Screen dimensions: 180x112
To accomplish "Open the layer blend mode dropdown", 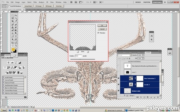I will (124, 55).
